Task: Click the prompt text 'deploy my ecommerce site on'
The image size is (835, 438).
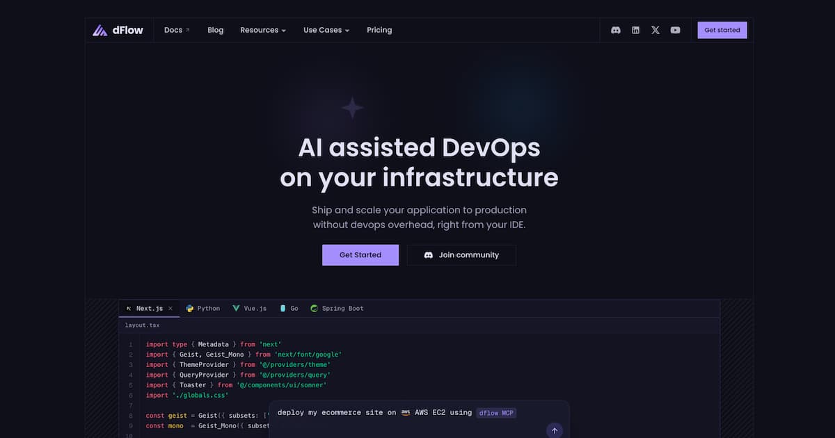Action: pos(337,413)
